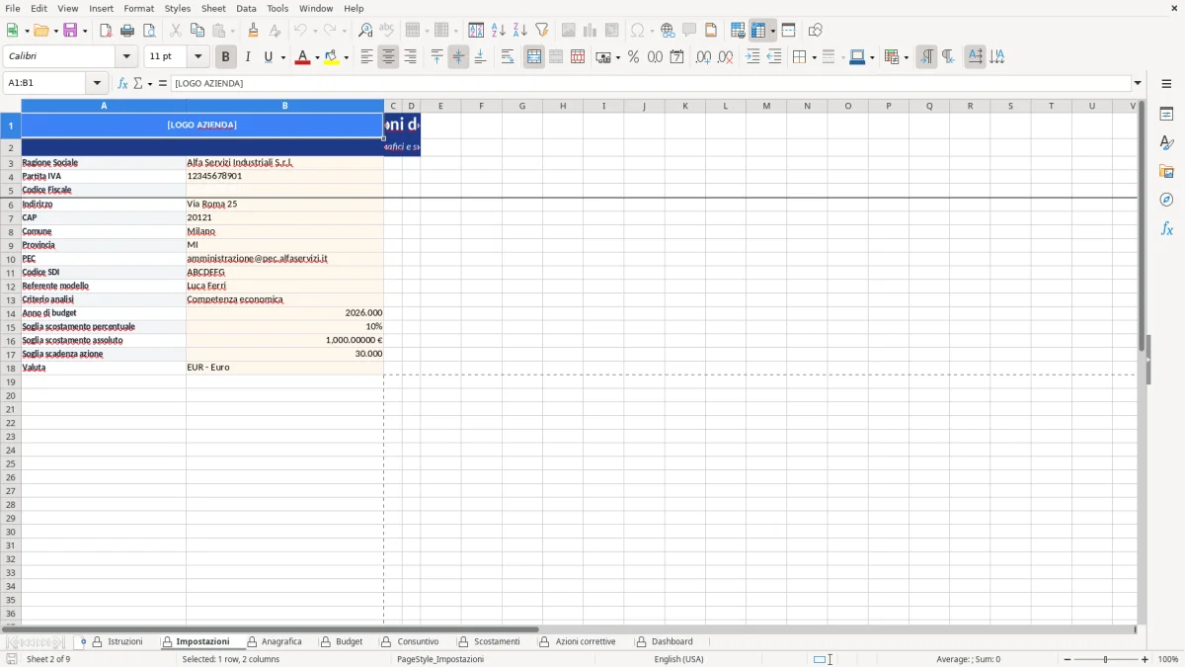Screen dimensions: 1185x667
Task: Click the Save document icon
Action: (70, 31)
